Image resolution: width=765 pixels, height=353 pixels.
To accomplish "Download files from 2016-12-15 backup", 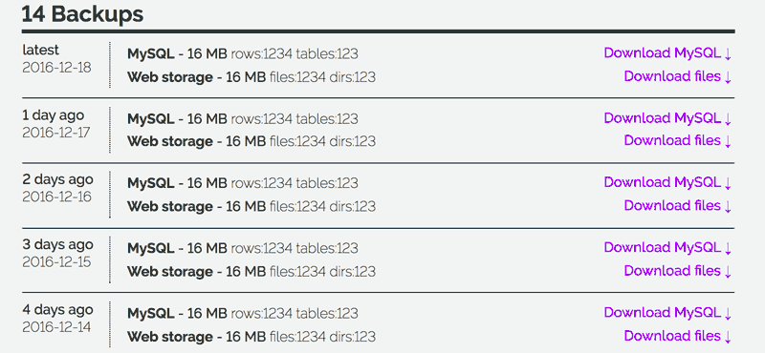I will [678, 271].
